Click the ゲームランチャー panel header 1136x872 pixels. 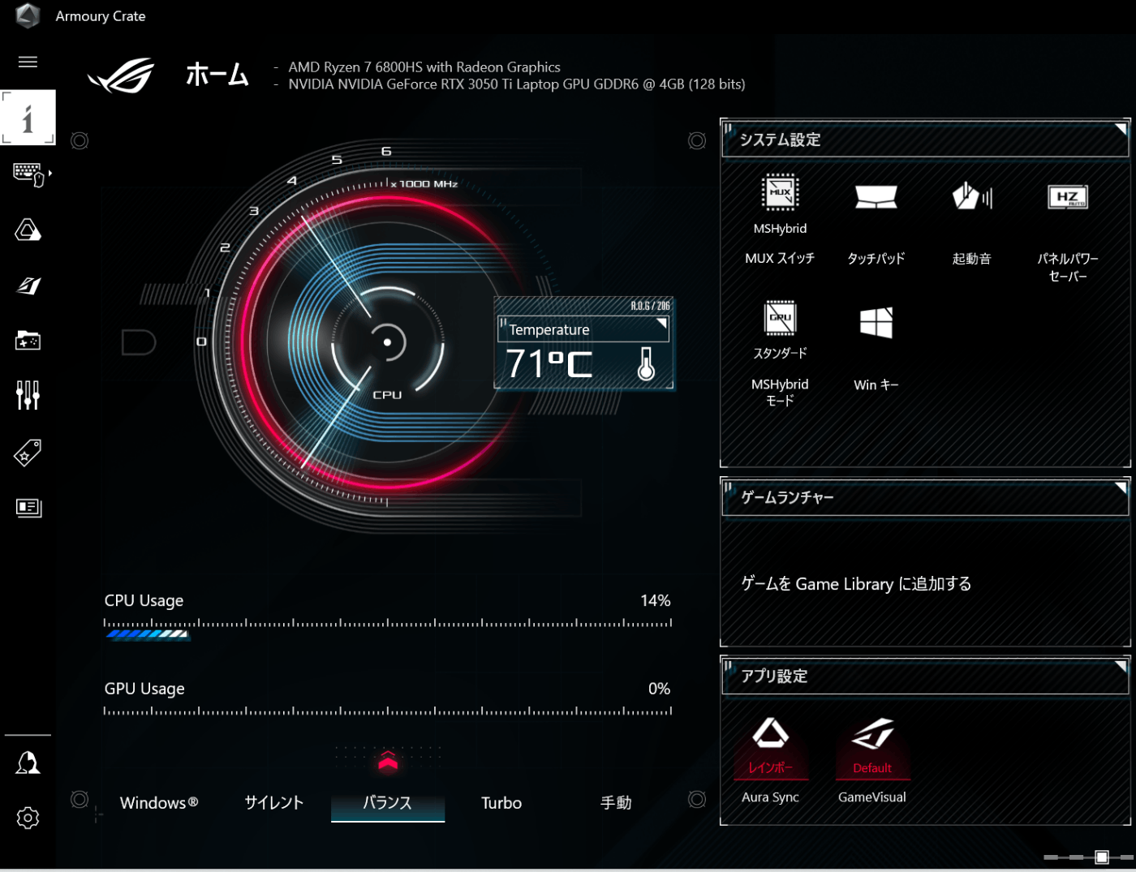tap(925, 497)
